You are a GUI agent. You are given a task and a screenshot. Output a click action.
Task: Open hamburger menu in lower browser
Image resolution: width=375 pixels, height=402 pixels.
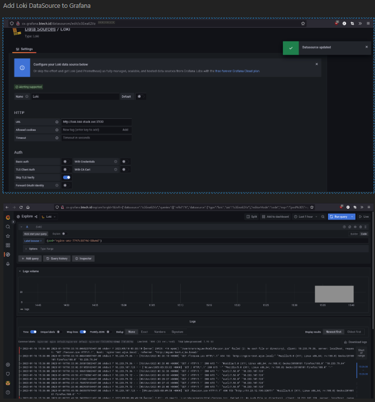click(369, 207)
